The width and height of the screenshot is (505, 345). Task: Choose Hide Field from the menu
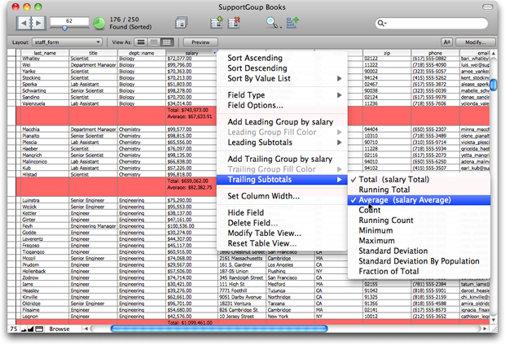(x=282, y=212)
